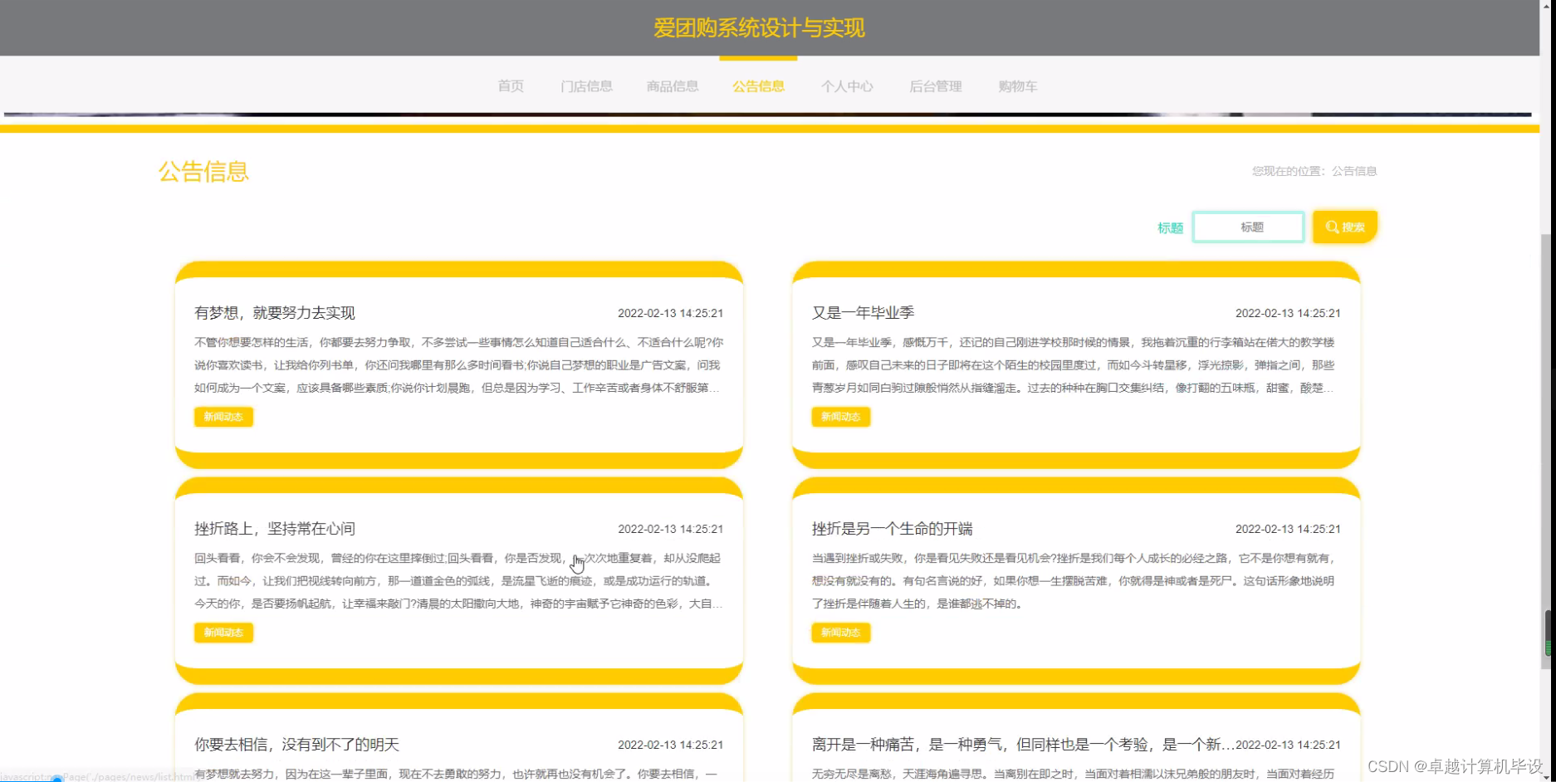Viewport: 1556px width, 782px height.
Task: Select the 公告信息 tab
Action: point(758,86)
